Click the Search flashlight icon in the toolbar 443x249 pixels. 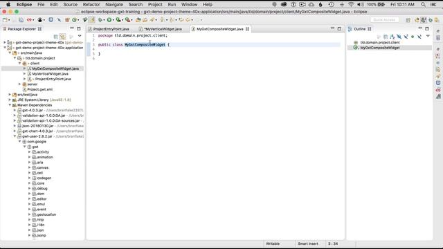[152, 20]
